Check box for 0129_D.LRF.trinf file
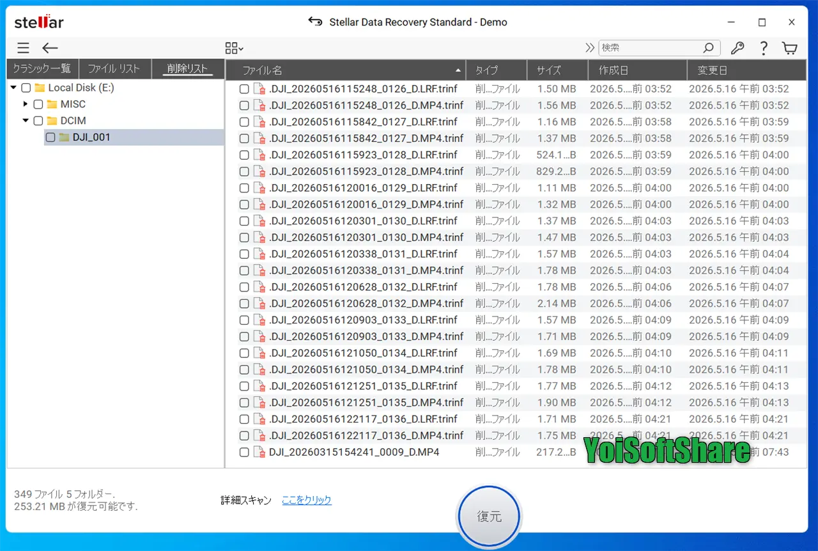The height and width of the screenshot is (551, 818). 244,188
